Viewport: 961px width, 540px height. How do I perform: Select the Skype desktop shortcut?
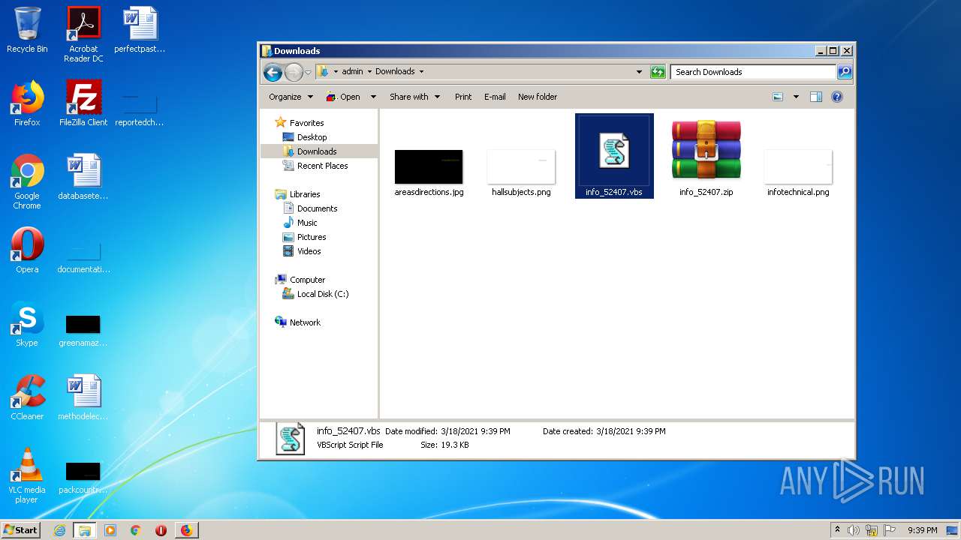[x=27, y=324]
